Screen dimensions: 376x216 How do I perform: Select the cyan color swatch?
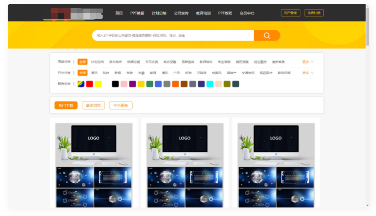tap(210, 84)
